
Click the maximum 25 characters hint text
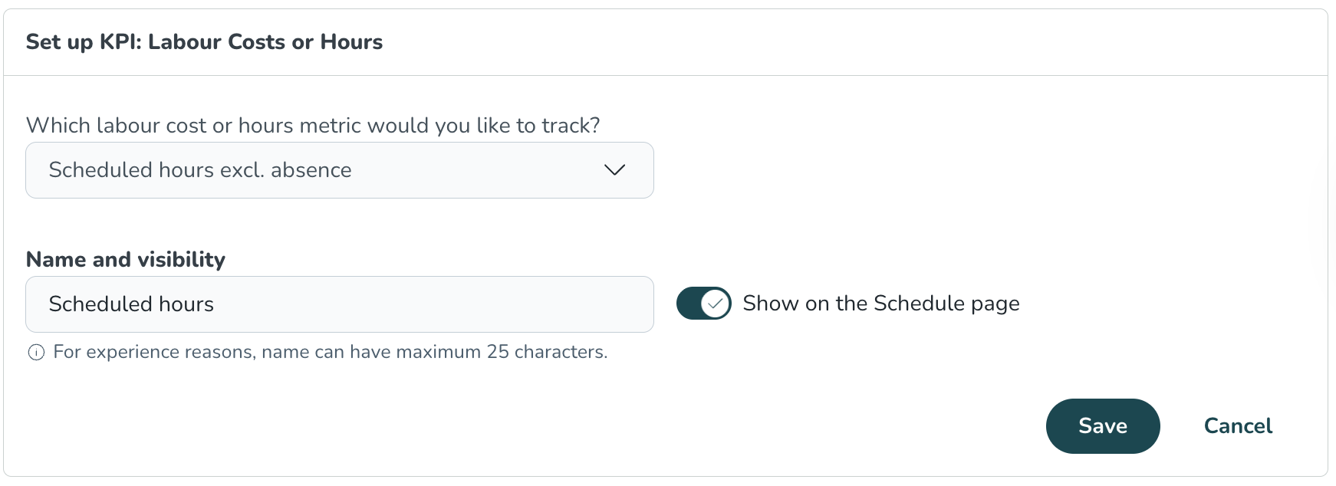click(x=330, y=353)
